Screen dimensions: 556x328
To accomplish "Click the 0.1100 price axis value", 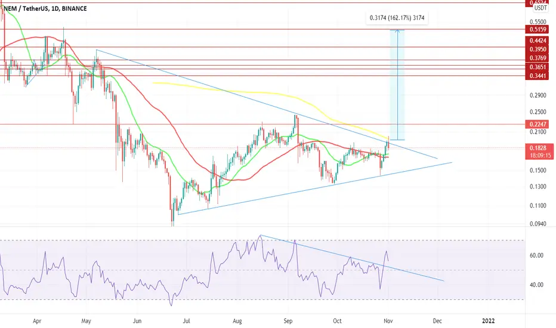I will [x=538, y=205].
